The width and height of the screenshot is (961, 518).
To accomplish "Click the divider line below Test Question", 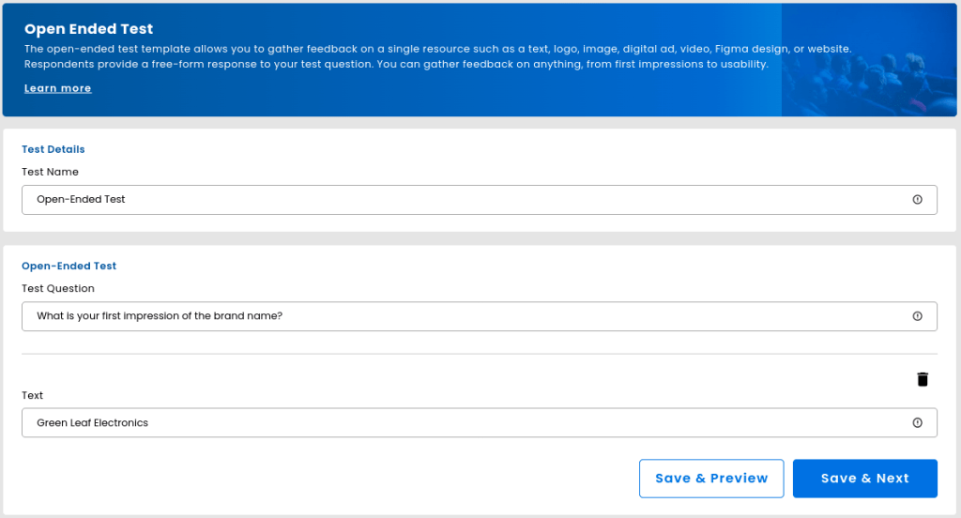I will [x=479, y=354].
